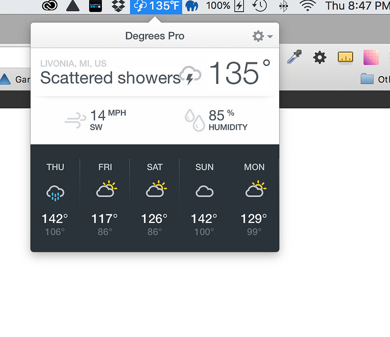Select the SUN forecast day label
This screenshot has height=337, width=390.
click(x=204, y=167)
